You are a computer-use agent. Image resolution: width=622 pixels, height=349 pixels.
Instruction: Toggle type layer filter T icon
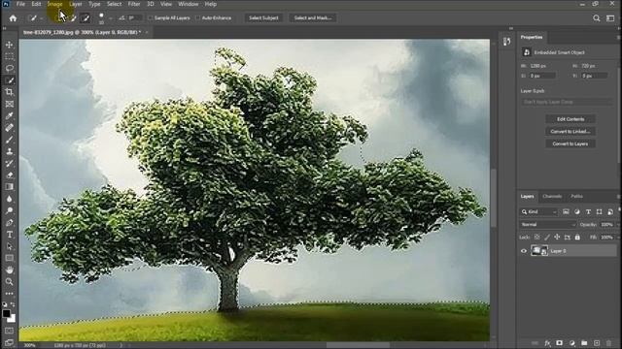click(x=588, y=211)
